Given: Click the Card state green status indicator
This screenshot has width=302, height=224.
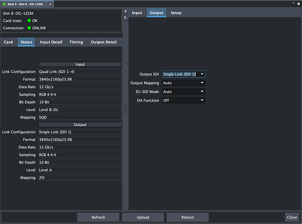Looking at the screenshot, I should [29, 21].
